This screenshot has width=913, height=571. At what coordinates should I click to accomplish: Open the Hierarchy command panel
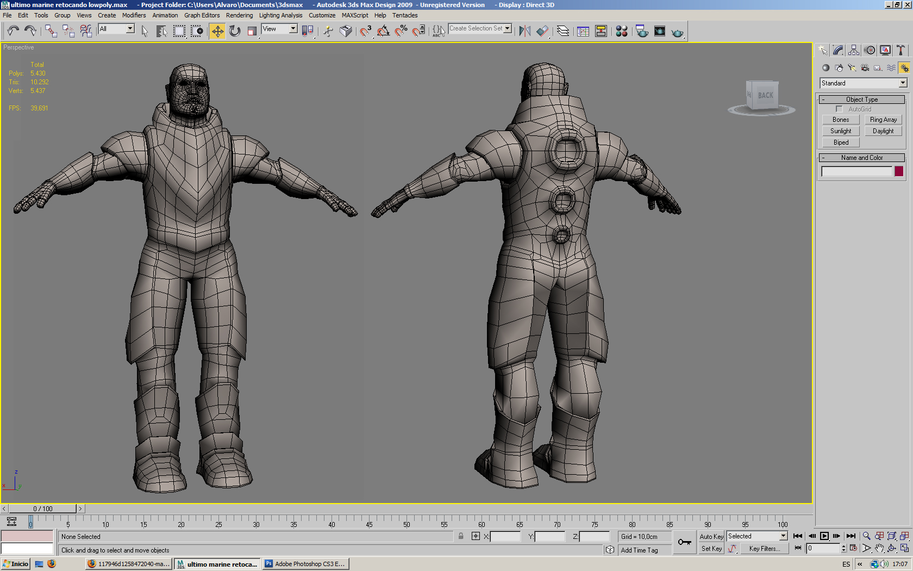tap(854, 51)
